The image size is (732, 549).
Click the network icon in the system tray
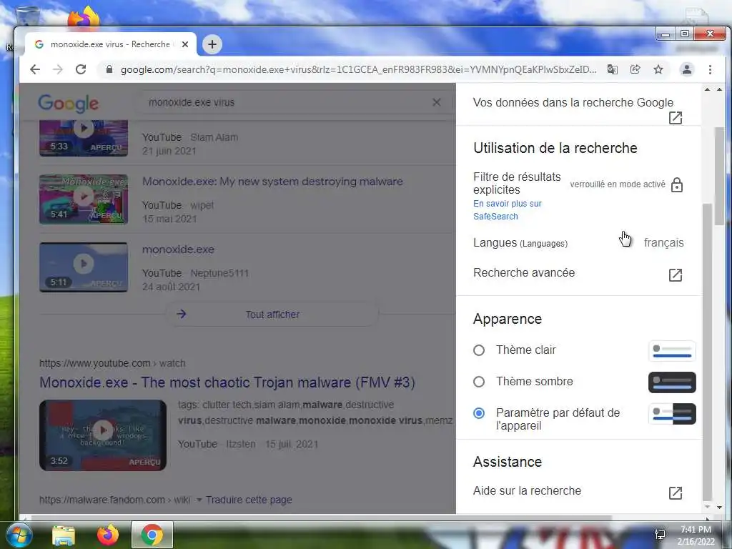pos(660,535)
